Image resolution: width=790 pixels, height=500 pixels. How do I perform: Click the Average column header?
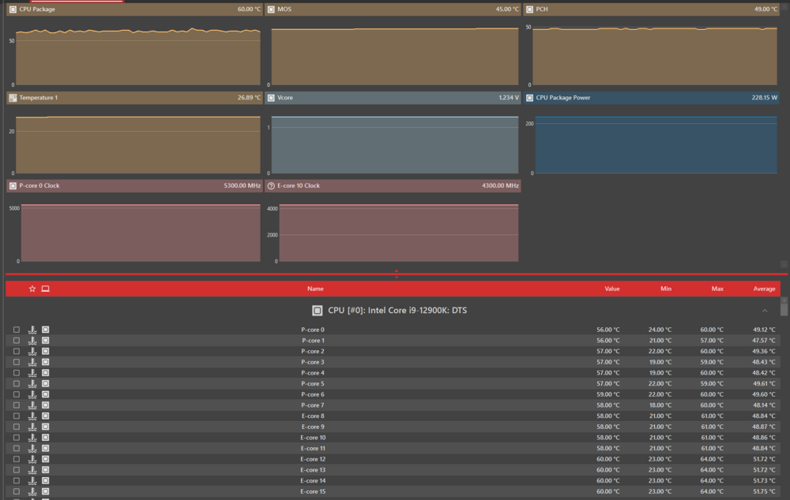pos(764,289)
